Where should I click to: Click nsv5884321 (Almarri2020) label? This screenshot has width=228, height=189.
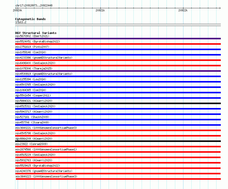tap(34, 101)
